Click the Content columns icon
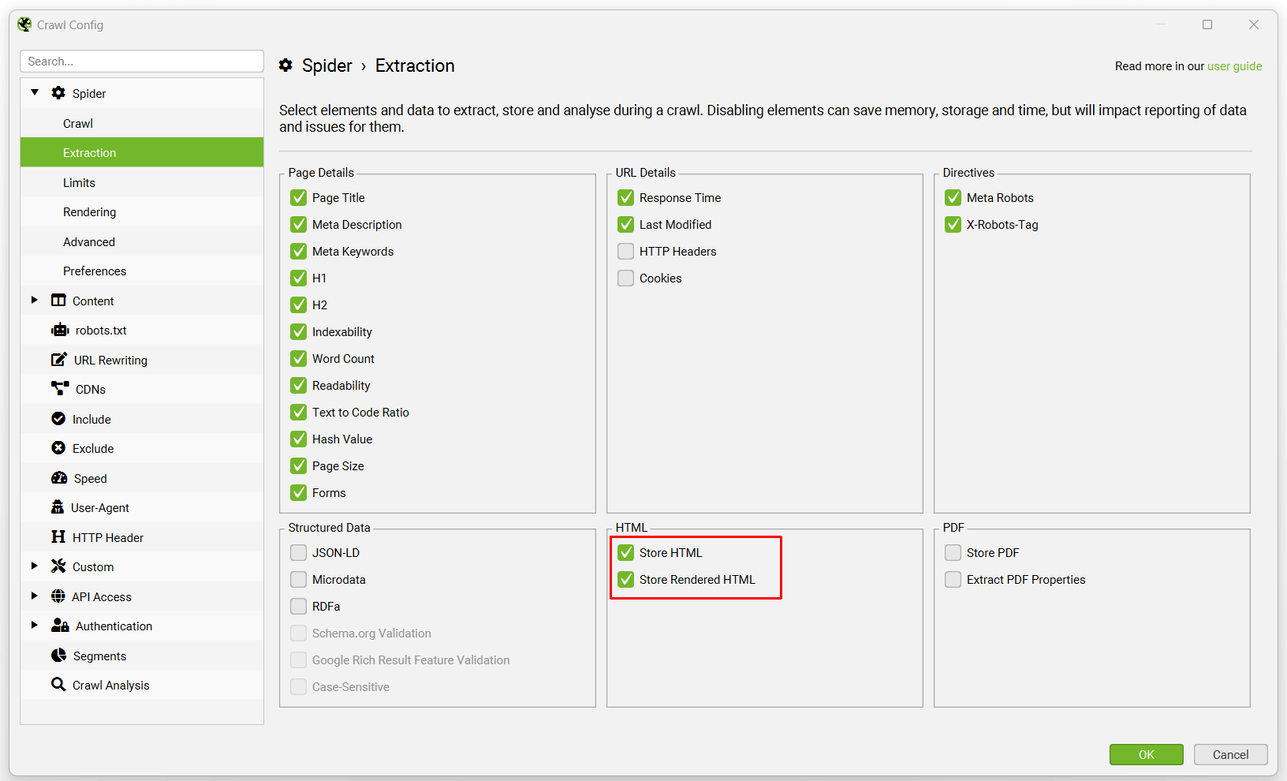 click(58, 301)
